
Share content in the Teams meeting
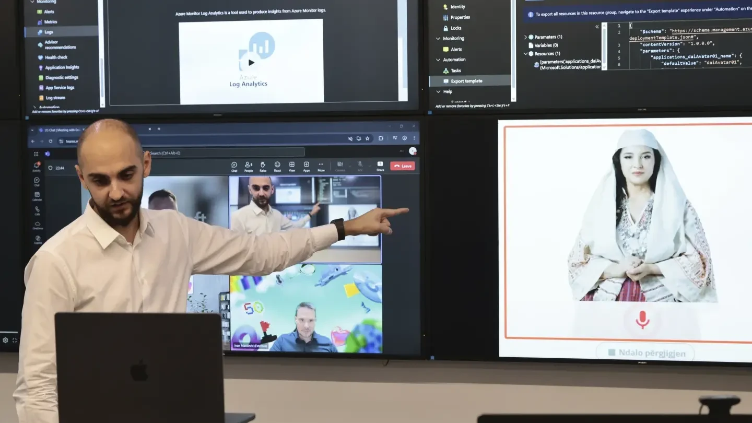coord(380,166)
